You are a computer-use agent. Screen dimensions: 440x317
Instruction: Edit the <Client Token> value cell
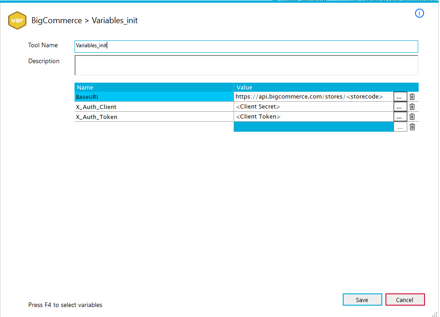pyautogui.click(x=314, y=117)
